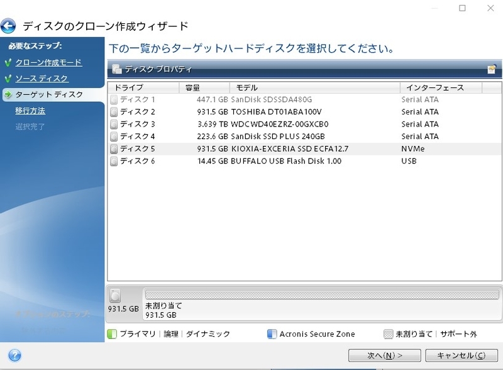Viewport: 503px width, 370px height.
Task: Sort by the 容量 column header
Action: pos(204,87)
